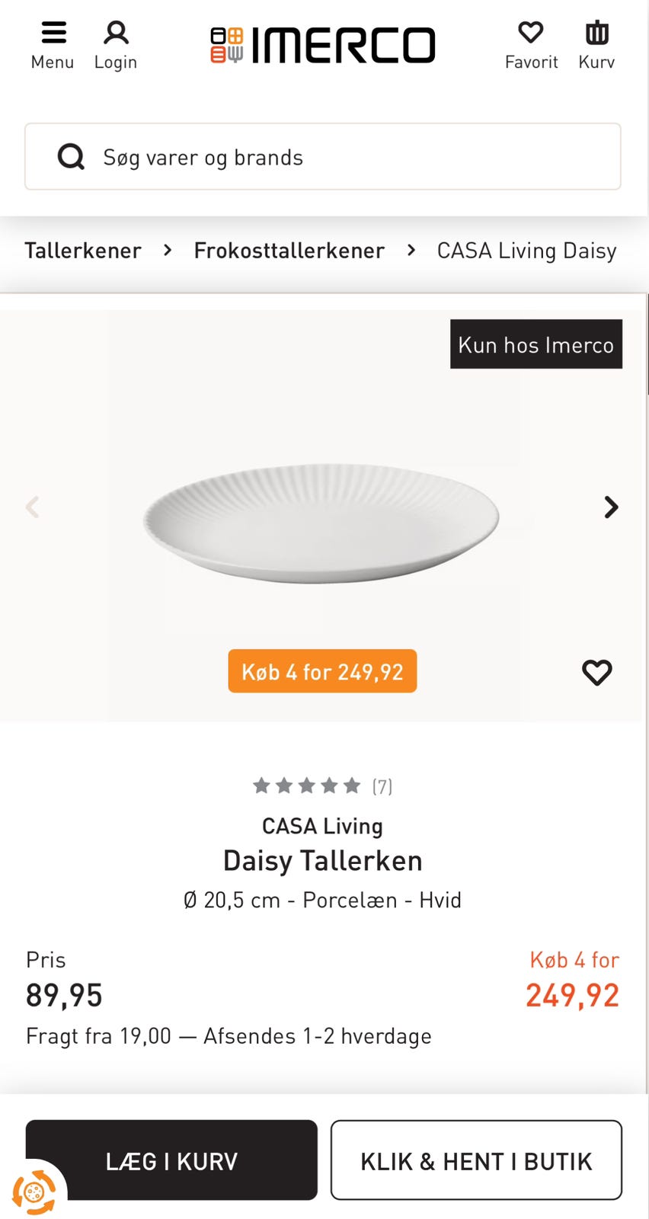Open the Frokosttallerkener breadcrumb
The image size is (649, 1219).
tap(289, 250)
